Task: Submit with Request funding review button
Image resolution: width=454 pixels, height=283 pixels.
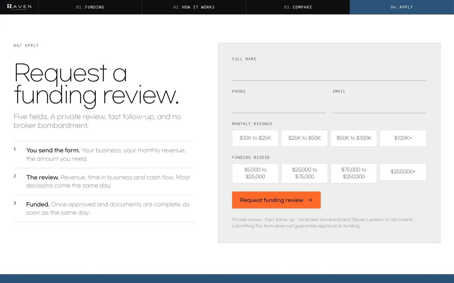Action: [x=276, y=200]
